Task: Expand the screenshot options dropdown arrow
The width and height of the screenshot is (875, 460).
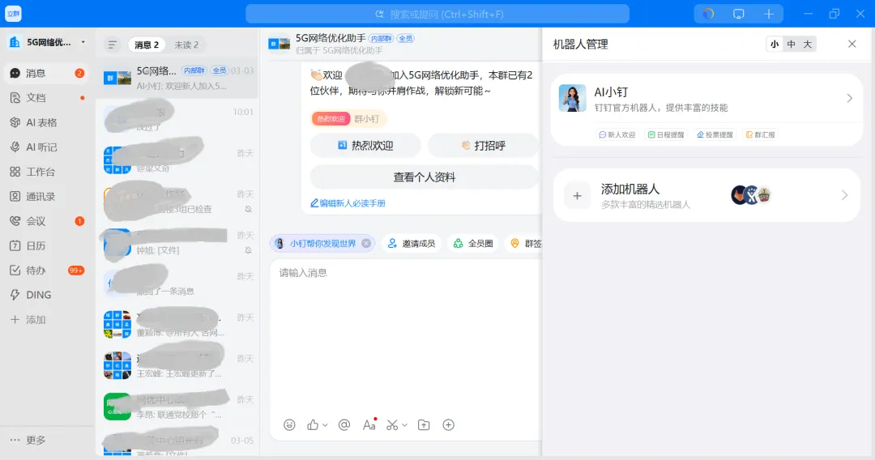Action: (404, 425)
